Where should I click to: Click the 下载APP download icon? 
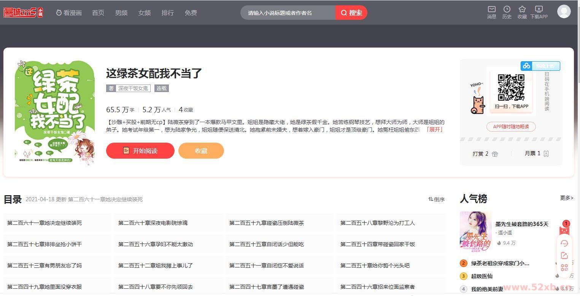click(x=539, y=10)
